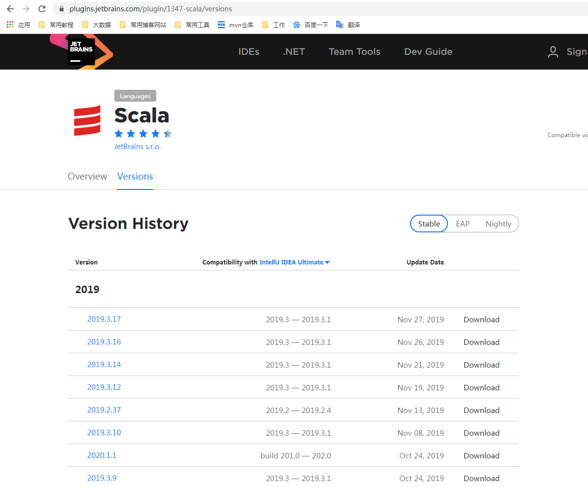Click the Update Date column header
The image size is (588, 487).
(x=425, y=262)
